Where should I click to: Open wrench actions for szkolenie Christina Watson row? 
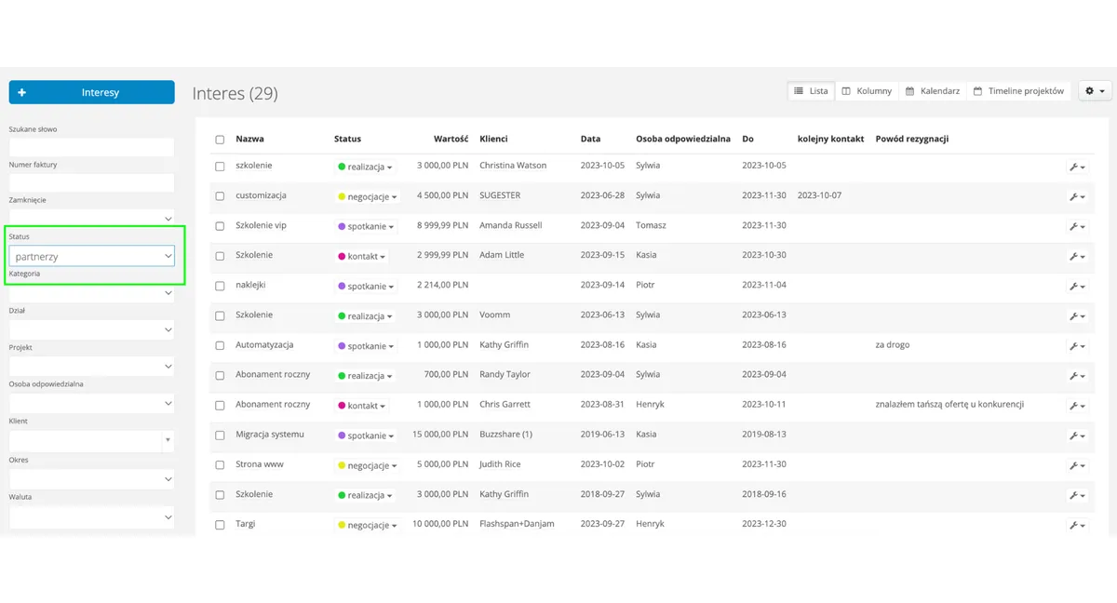coord(1077,167)
